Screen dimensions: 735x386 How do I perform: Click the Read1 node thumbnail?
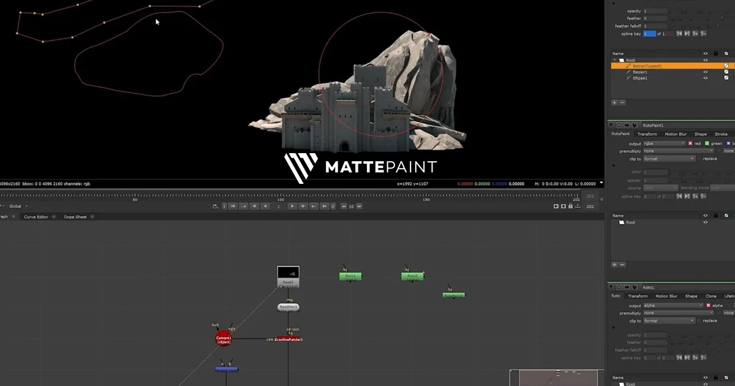[288, 273]
